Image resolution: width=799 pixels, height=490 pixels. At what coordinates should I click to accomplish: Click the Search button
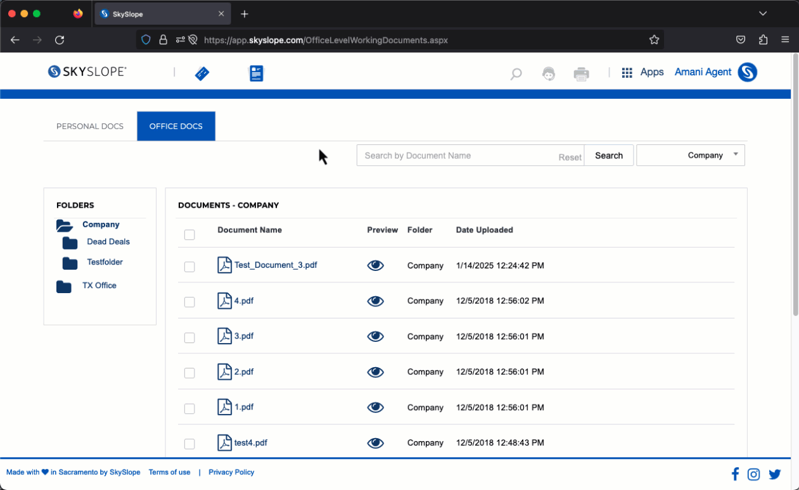tap(609, 155)
